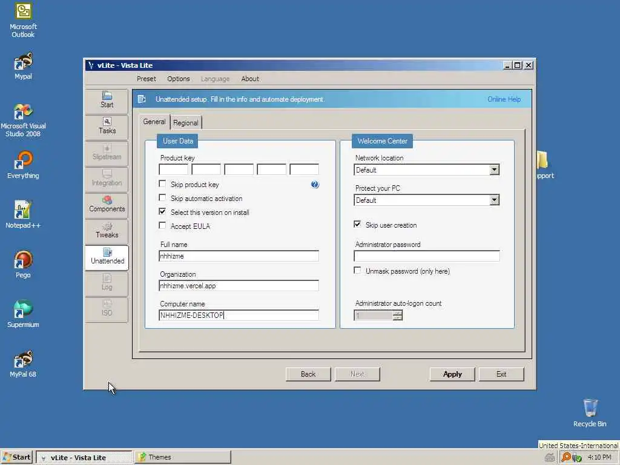Click the blue help icon beside Skip product key
This screenshot has width=620, height=465.
(x=315, y=184)
